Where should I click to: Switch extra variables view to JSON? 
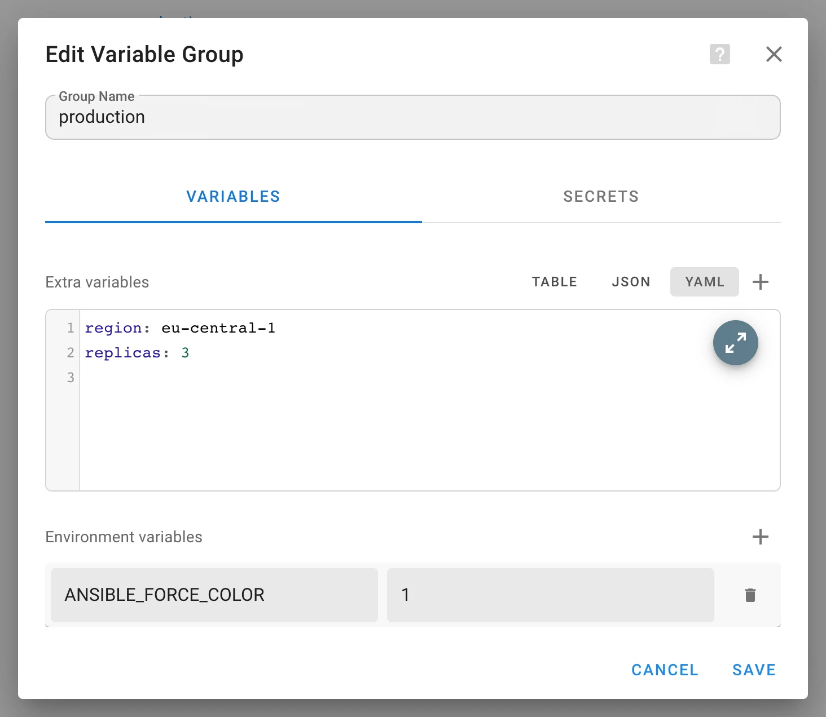(x=631, y=282)
